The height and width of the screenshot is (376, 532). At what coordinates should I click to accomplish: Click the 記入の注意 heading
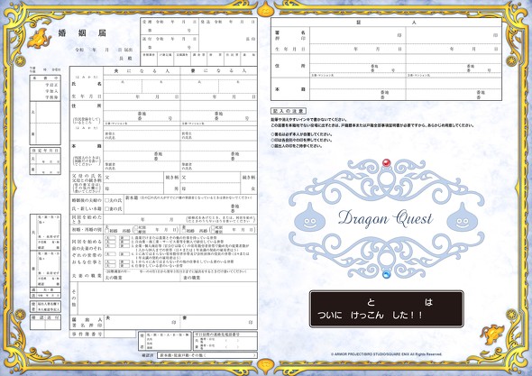(x=289, y=111)
